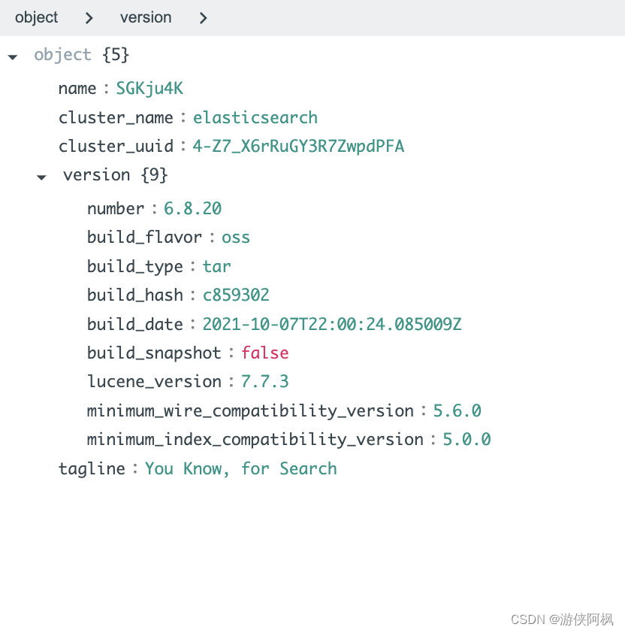Viewport: 625px width, 633px height.
Task: Select the 'cluster_name' key
Action: [x=116, y=118]
